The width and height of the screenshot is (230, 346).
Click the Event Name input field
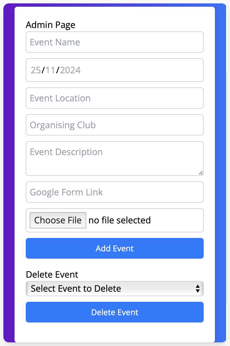click(115, 42)
